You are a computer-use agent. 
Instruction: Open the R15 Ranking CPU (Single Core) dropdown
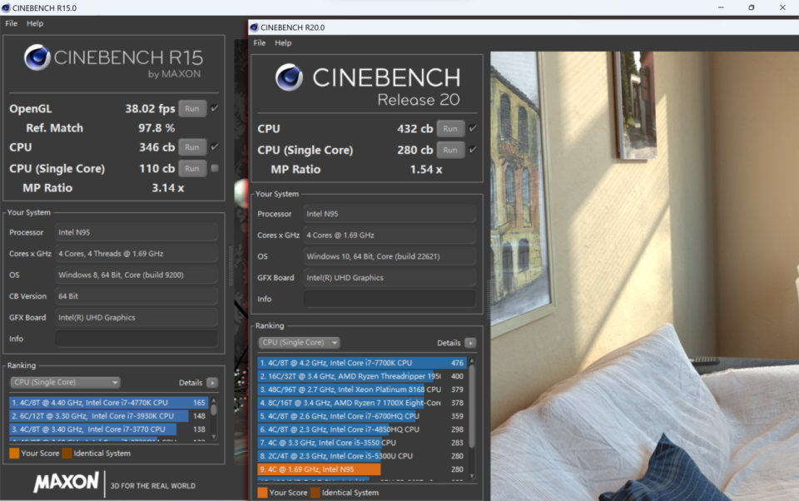(x=65, y=382)
